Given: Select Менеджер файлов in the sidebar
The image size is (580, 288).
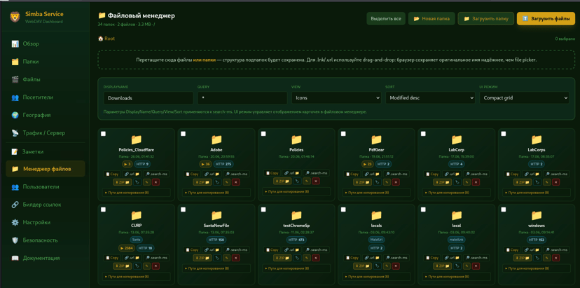Looking at the screenshot, I should coord(46,169).
